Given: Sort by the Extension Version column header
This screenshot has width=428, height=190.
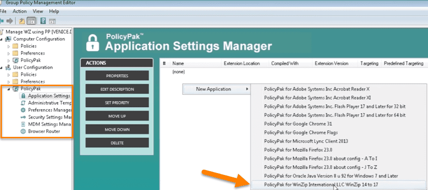Looking at the screenshot, I should pos(332,63).
